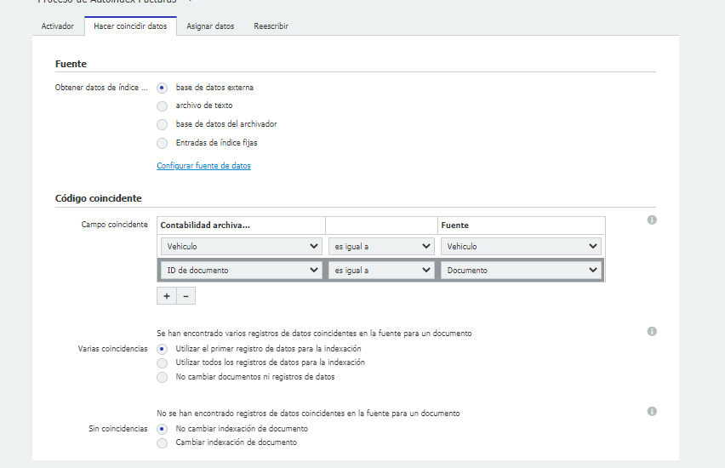Choose 'base de datos del archivador' option
Screen dimensions: 725x468
tap(162, 124)
